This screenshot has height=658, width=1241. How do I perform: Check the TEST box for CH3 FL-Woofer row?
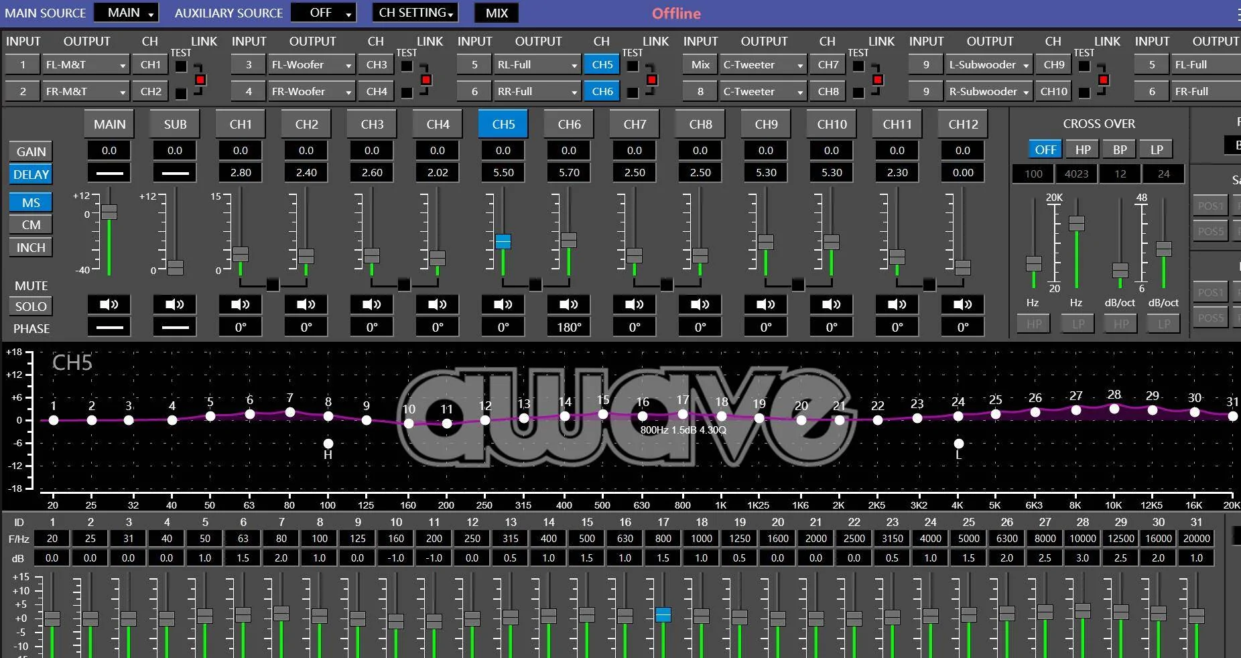coord(407,66)
